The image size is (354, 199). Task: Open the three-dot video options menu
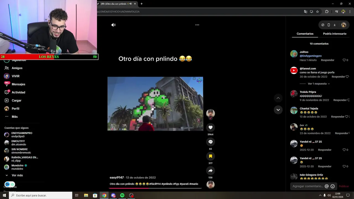coord(197,25)
